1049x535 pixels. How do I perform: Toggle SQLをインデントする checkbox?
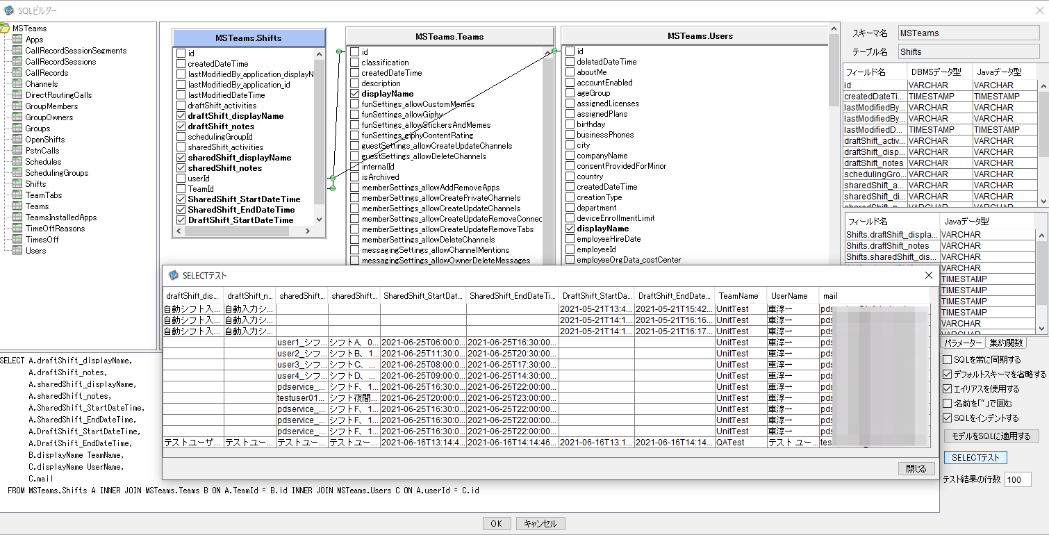coord(948,418)
